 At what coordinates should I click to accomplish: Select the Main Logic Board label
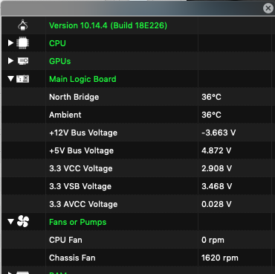pos(82,79)
